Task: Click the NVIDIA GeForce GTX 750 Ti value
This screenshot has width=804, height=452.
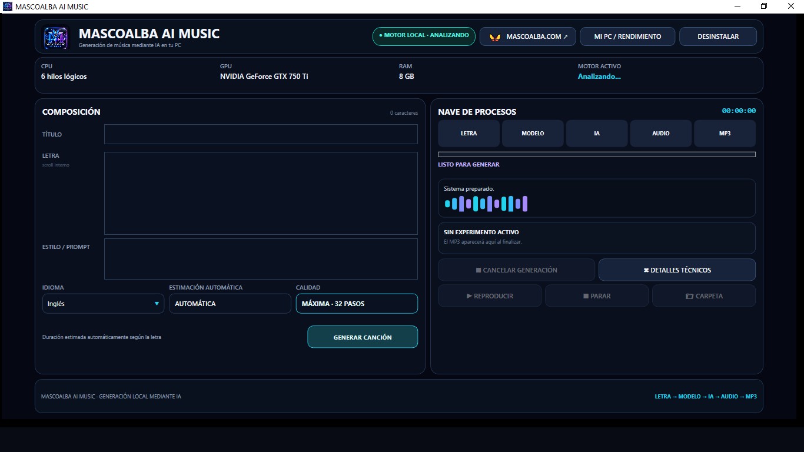Action: (264, 77)
